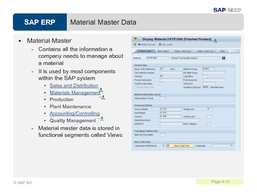The height and width of the screenshot is (193, 257).
Task: Click the yellow Basic Data Text button
Action: (x=180, y=146)
